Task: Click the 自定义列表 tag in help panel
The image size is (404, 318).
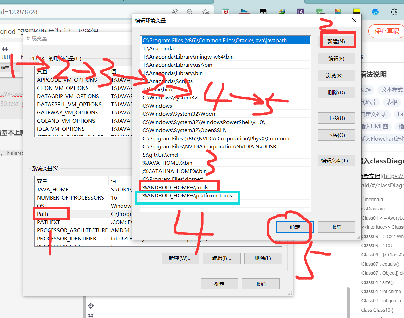Action: pyautogui.click(x=376, y=114)
